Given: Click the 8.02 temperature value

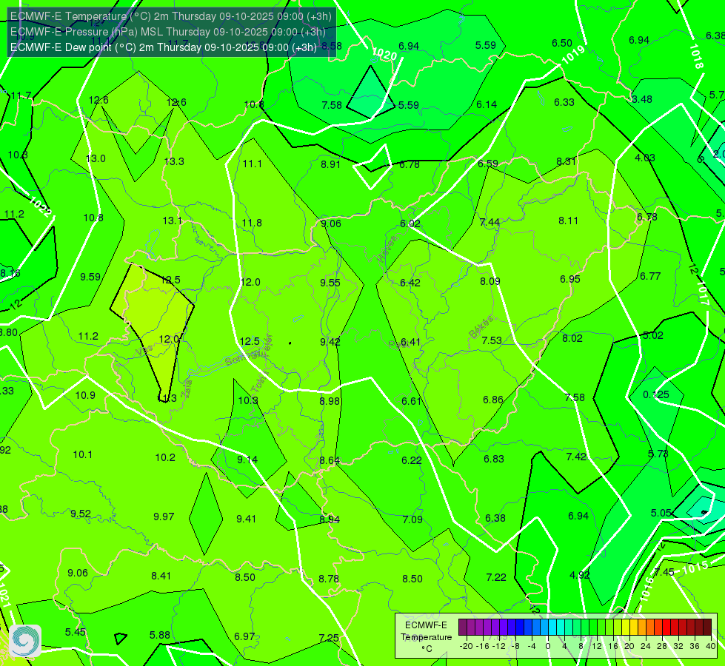Looking at the screenshot, I should pyautogui.click(x=572, y=338).
